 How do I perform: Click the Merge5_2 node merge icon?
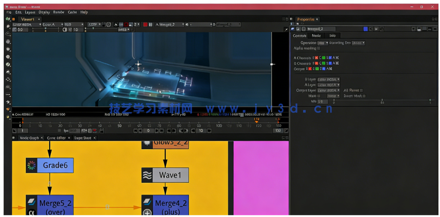click(31, 202)
